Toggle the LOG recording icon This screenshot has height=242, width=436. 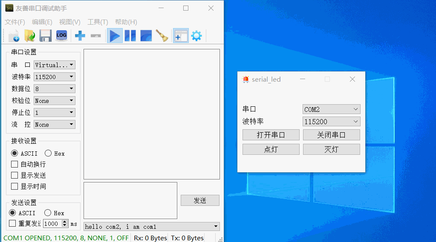point(61,36)
